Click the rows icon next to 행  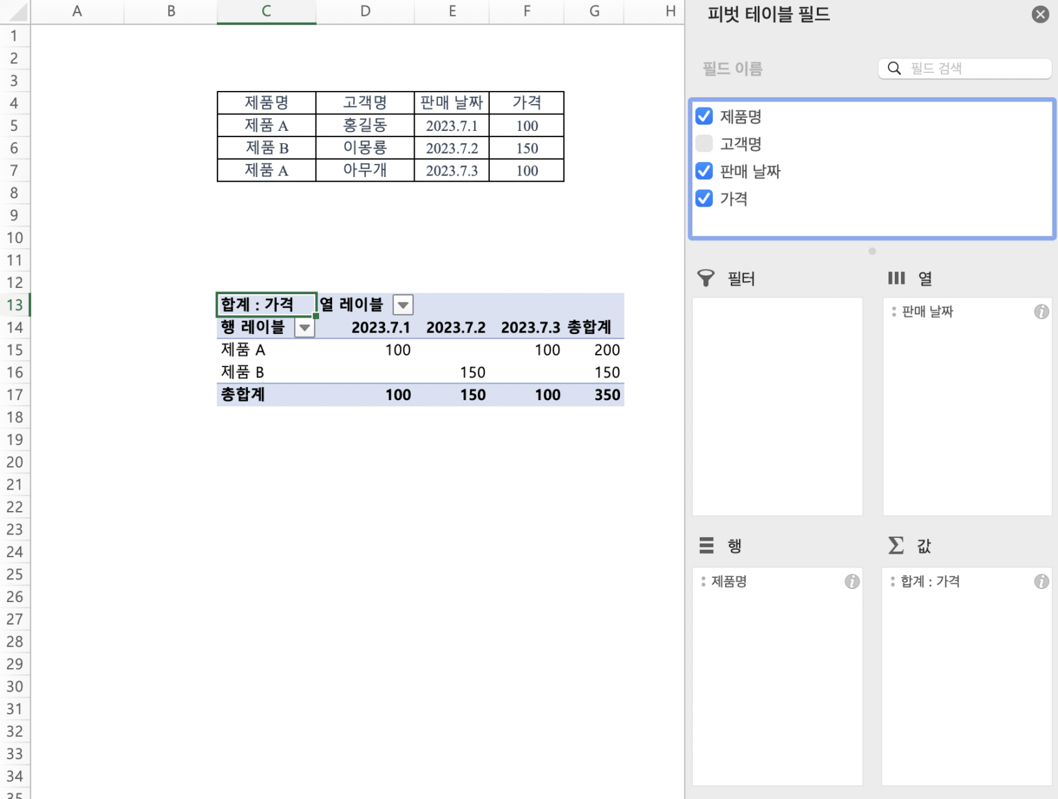point(706,546)
